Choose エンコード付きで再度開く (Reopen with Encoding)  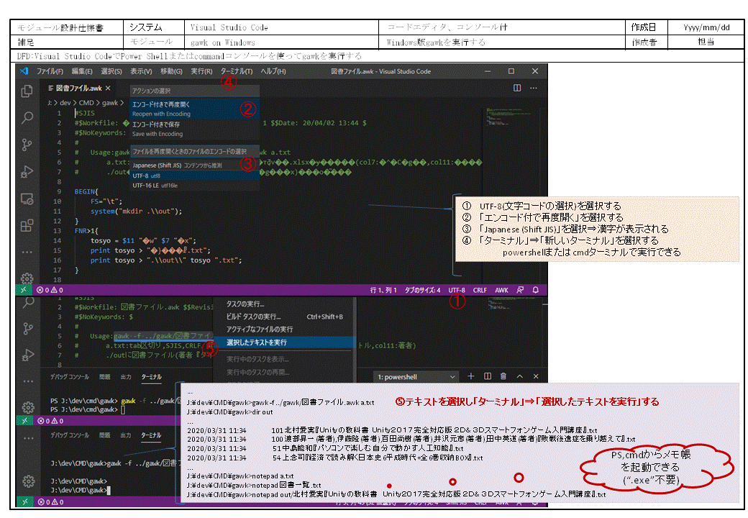click(195, 109)
